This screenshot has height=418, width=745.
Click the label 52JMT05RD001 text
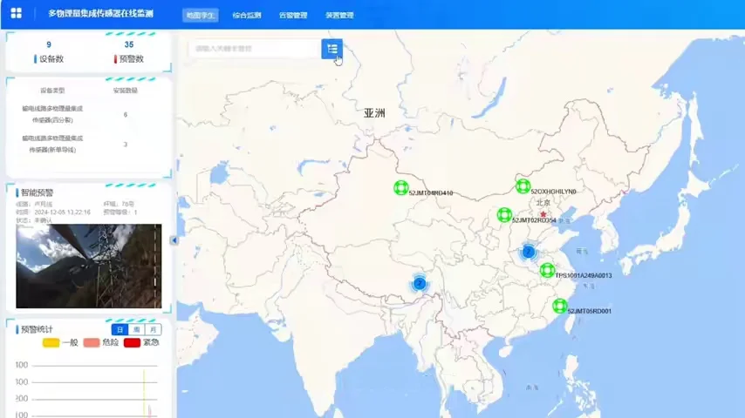(589, 311)
